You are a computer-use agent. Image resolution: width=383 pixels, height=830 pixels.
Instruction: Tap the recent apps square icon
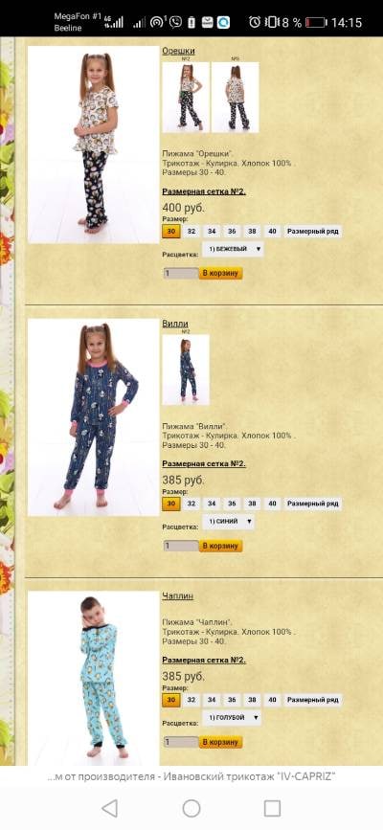pyautogui.click(x=272, y=808)
